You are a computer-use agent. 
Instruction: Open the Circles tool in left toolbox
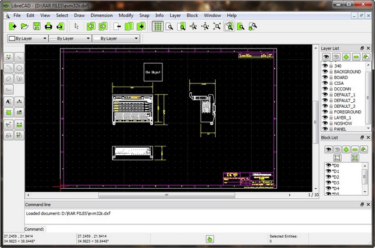19,68
